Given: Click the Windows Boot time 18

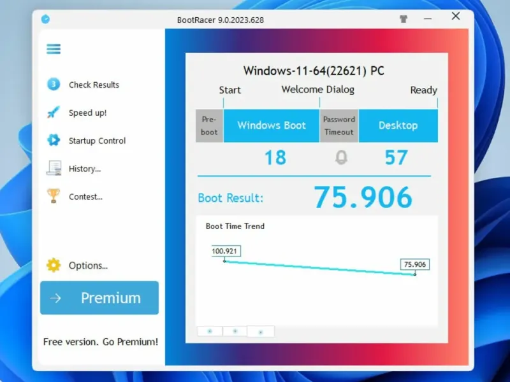Looking at the screenshot, I should (275, 157).
